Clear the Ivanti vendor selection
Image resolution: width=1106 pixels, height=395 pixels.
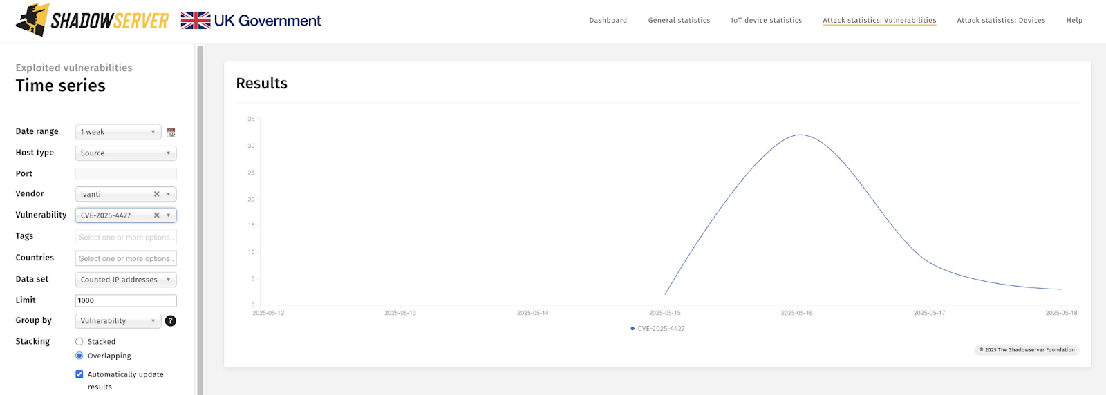point(157,194)
